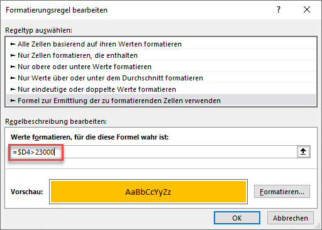Click the dialog title 'Formatierungsregel bearbeiten'
The height and width of the screenshot is (230, 322).
click(x=57, y=10)
